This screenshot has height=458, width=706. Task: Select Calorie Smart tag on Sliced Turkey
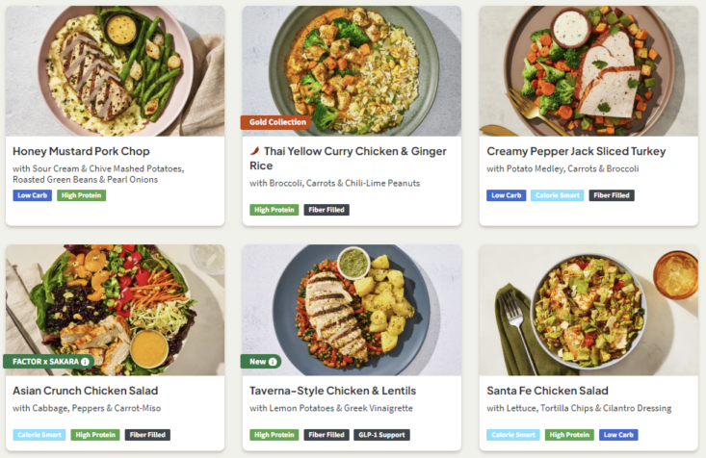(557, 195)
